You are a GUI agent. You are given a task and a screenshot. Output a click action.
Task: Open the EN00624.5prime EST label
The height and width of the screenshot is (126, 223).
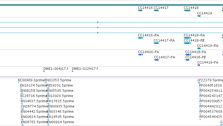34,117
